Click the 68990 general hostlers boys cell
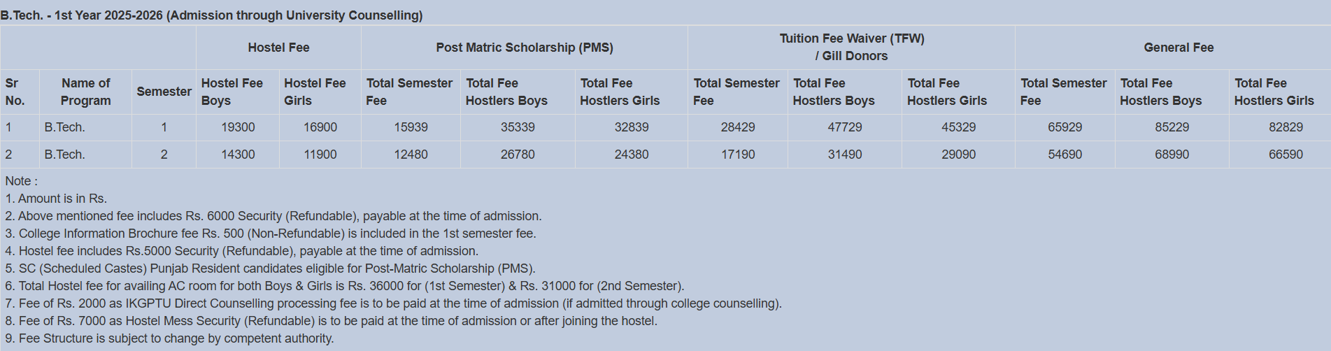The image size is (1331, 351). click(x=1172, y=155)
